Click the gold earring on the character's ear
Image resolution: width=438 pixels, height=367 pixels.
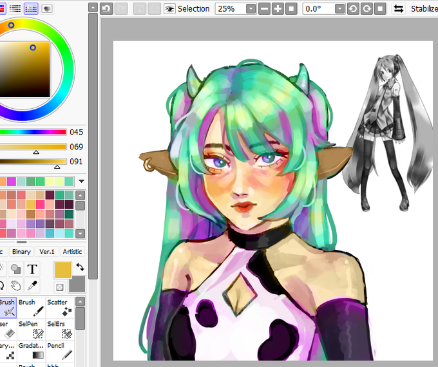(148, 165)
